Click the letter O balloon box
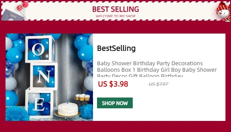Screen dimensions: 231x132 40,49
